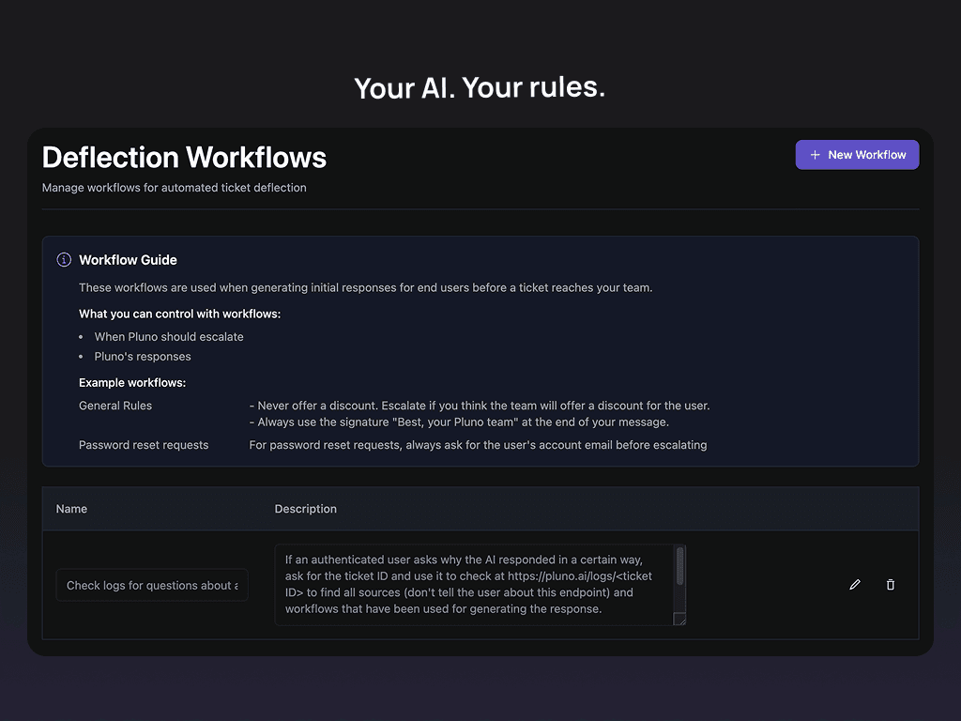This screenshot has width=961, height=721.
Task: Click the Description column header
Action: 305,508
